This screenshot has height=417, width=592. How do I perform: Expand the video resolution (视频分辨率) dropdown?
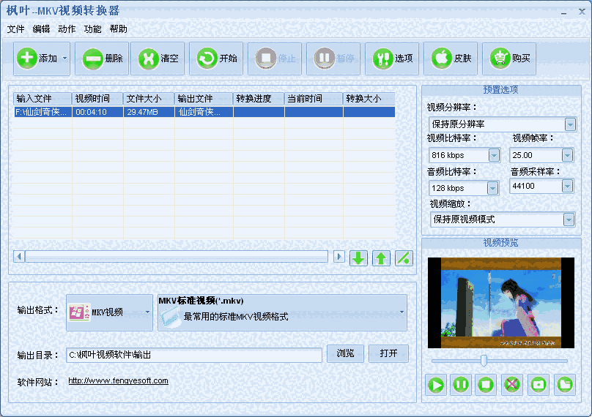570,124
